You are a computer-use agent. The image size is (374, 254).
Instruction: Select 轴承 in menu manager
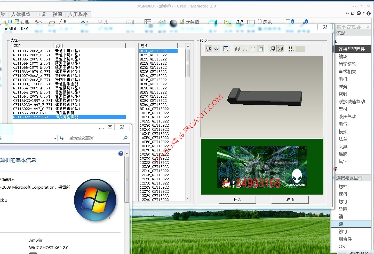(x=343, y=57)
